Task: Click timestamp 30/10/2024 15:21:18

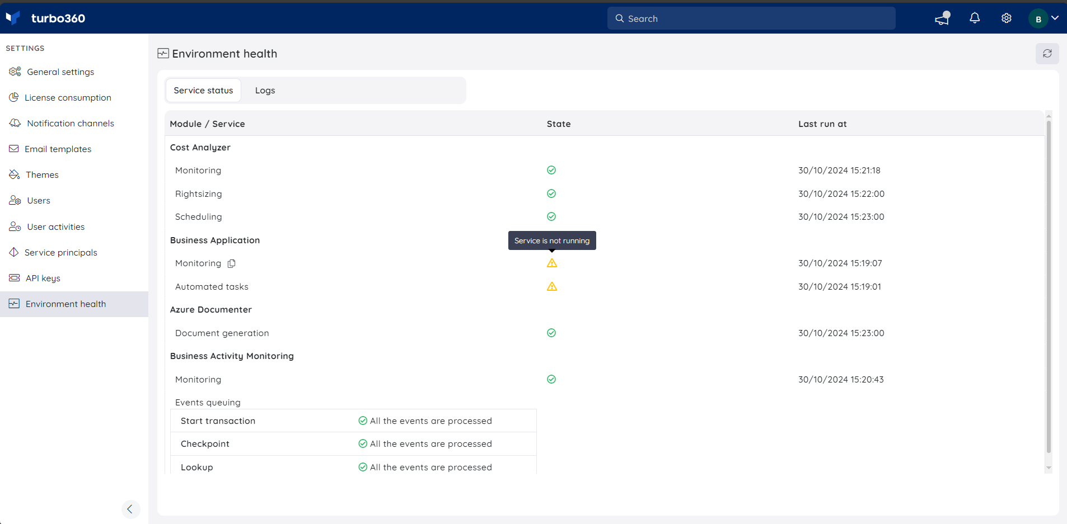Action: pyautogui.click(x=839, y=170)
